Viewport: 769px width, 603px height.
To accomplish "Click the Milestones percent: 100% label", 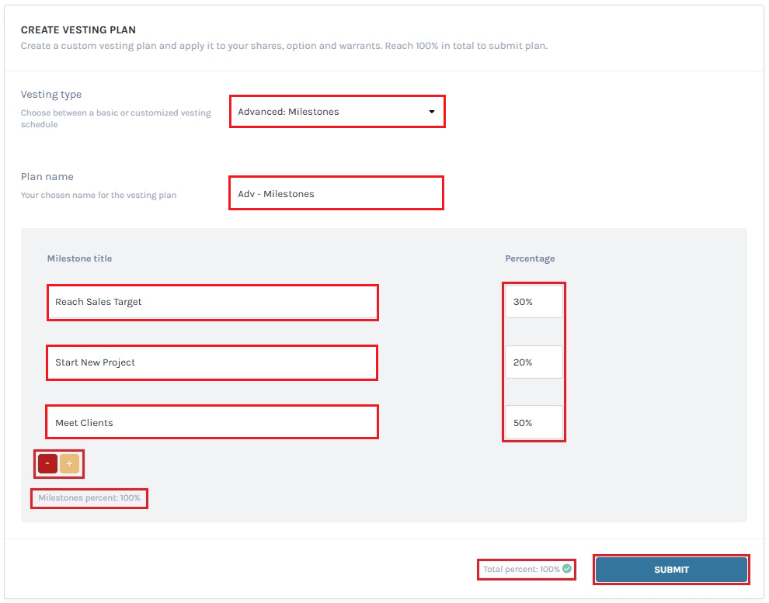I will (89, 498).
